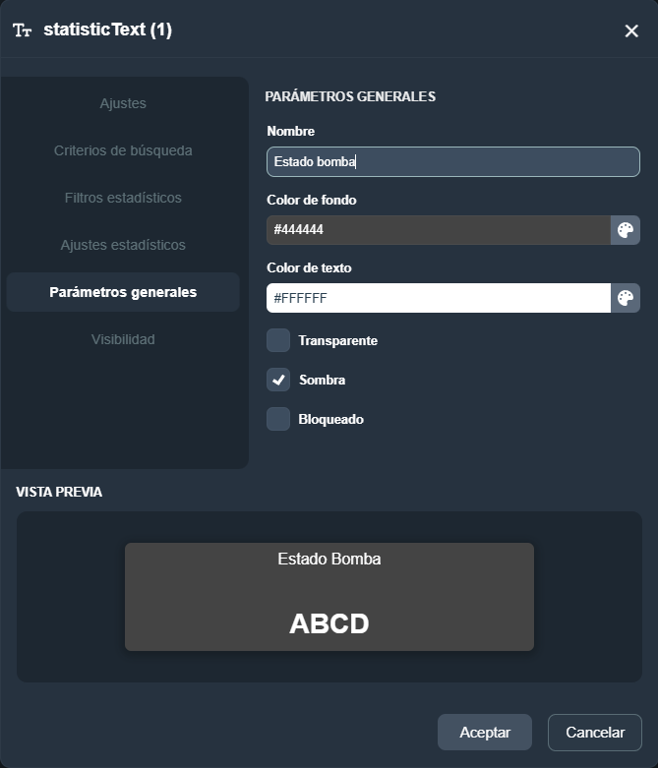Viewport: 658px width, 768px height.
Task: Uncheck the Sombra checkbox
Action: pos(278,380)
